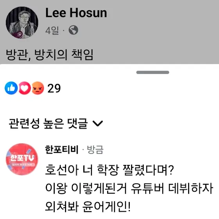Click the red heart Love reaction icon
Screen dimensions: 219x219
pos(25,88)
